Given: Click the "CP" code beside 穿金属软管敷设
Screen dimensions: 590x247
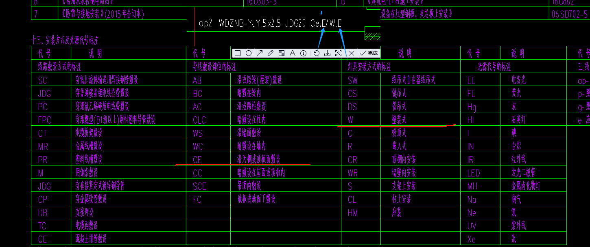Looking at the screenshot, I should [x=43, y=200].
